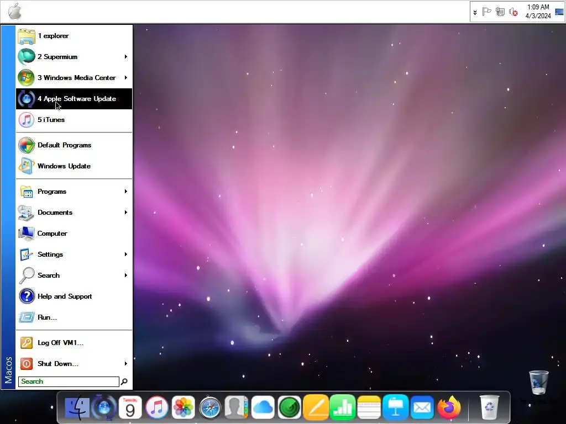
Task: Expand the Supermium submenu arrow
Action: pyautogui.click(x=125, y=57)
